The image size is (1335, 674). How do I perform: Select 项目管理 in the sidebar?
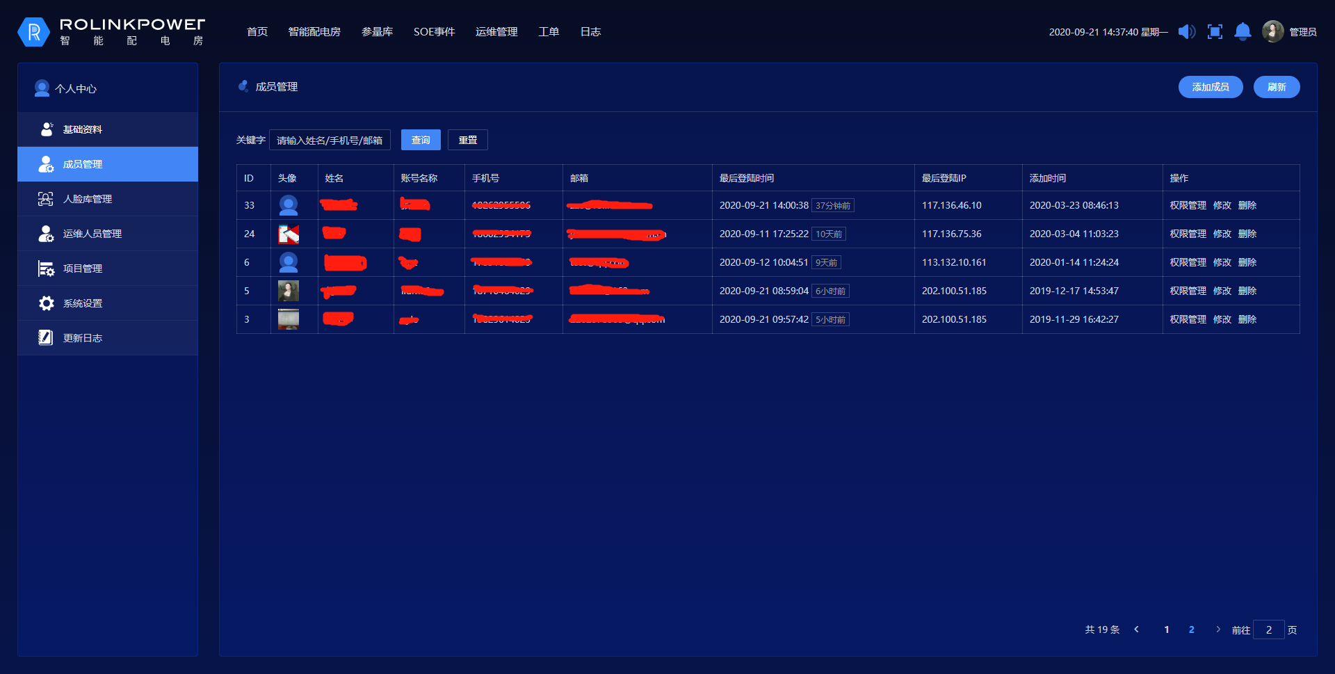coord(108,268)
